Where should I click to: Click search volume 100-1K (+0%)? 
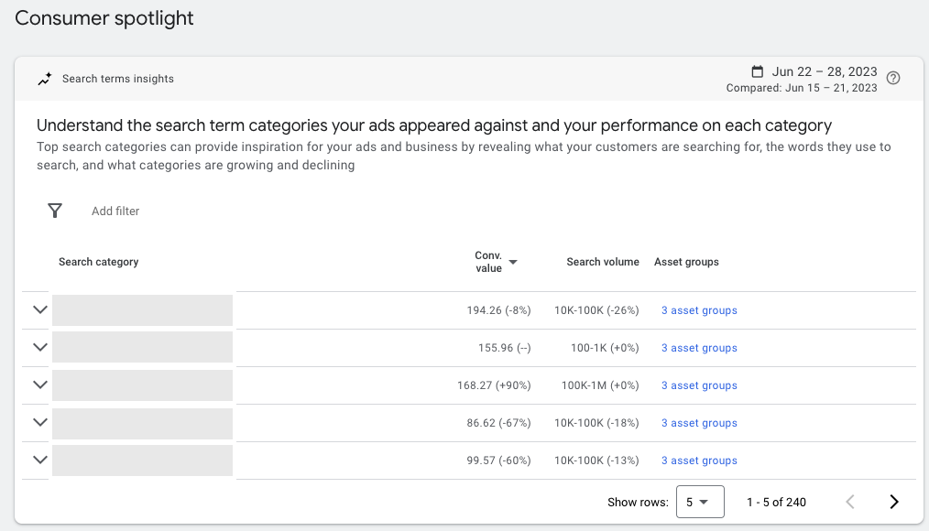[x=605, y=348]
